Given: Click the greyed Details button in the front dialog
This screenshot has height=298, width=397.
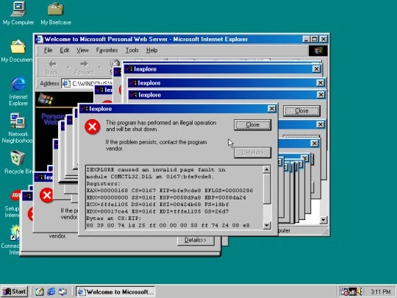Looking at the screenshot, I should [x=252, y=152].
